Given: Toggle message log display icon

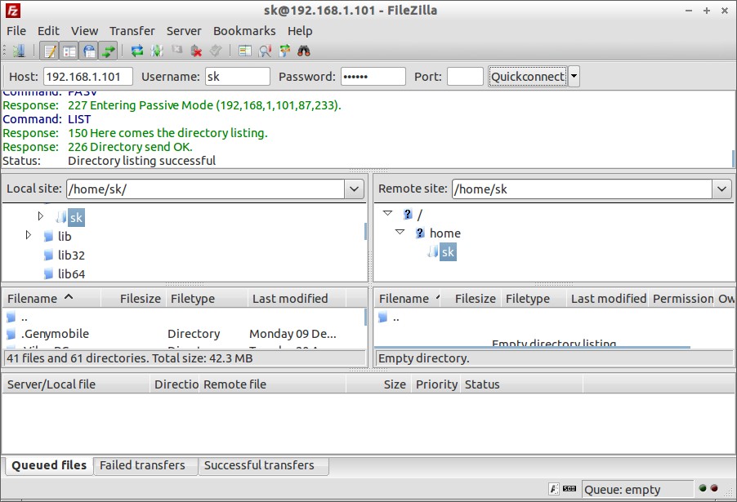Looking at the screenshot, I should pyautogui.click(x=50, y=51).
